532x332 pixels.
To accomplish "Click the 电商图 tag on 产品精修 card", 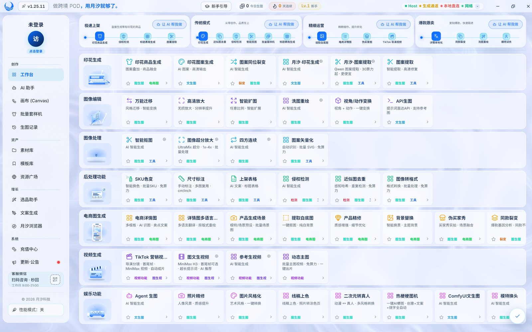I will tap(363, 239).
